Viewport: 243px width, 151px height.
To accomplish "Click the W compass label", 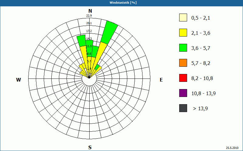I will coord(19,80).
